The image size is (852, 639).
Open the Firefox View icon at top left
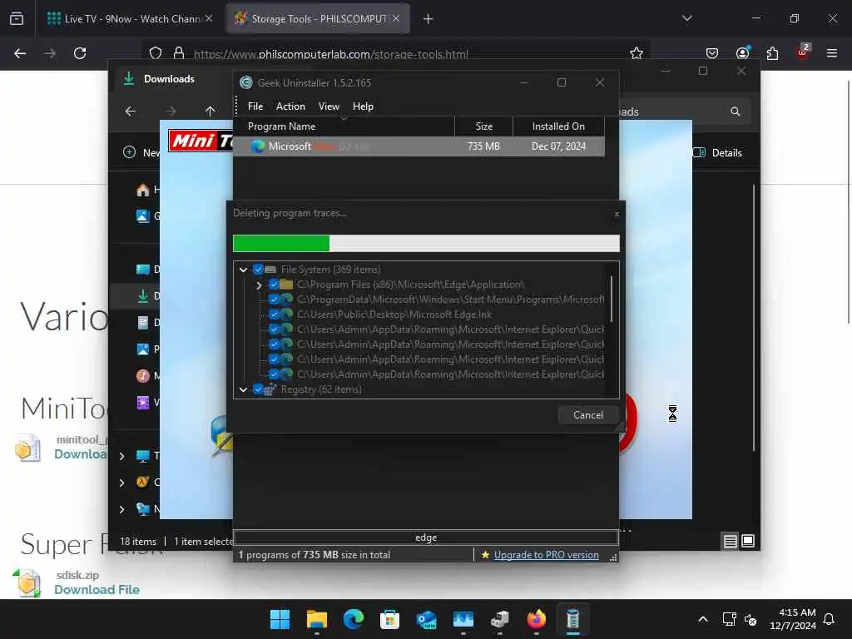pos(17,19)
